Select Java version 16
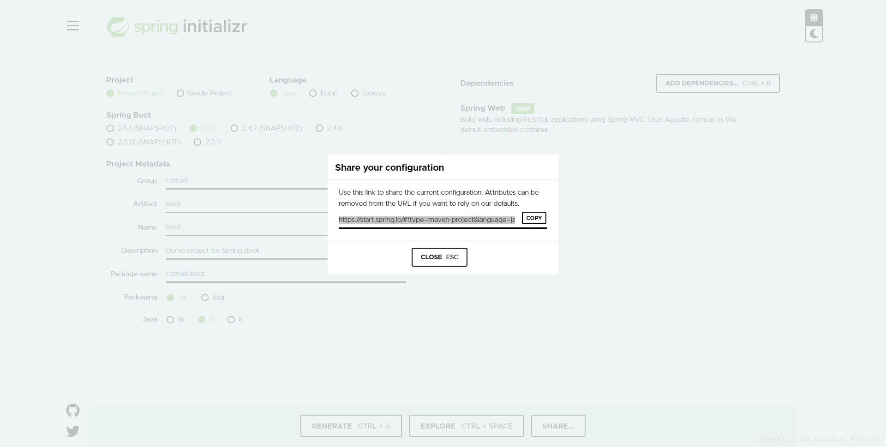Viewport: 886px width, 447px height. tap(175, 320)
